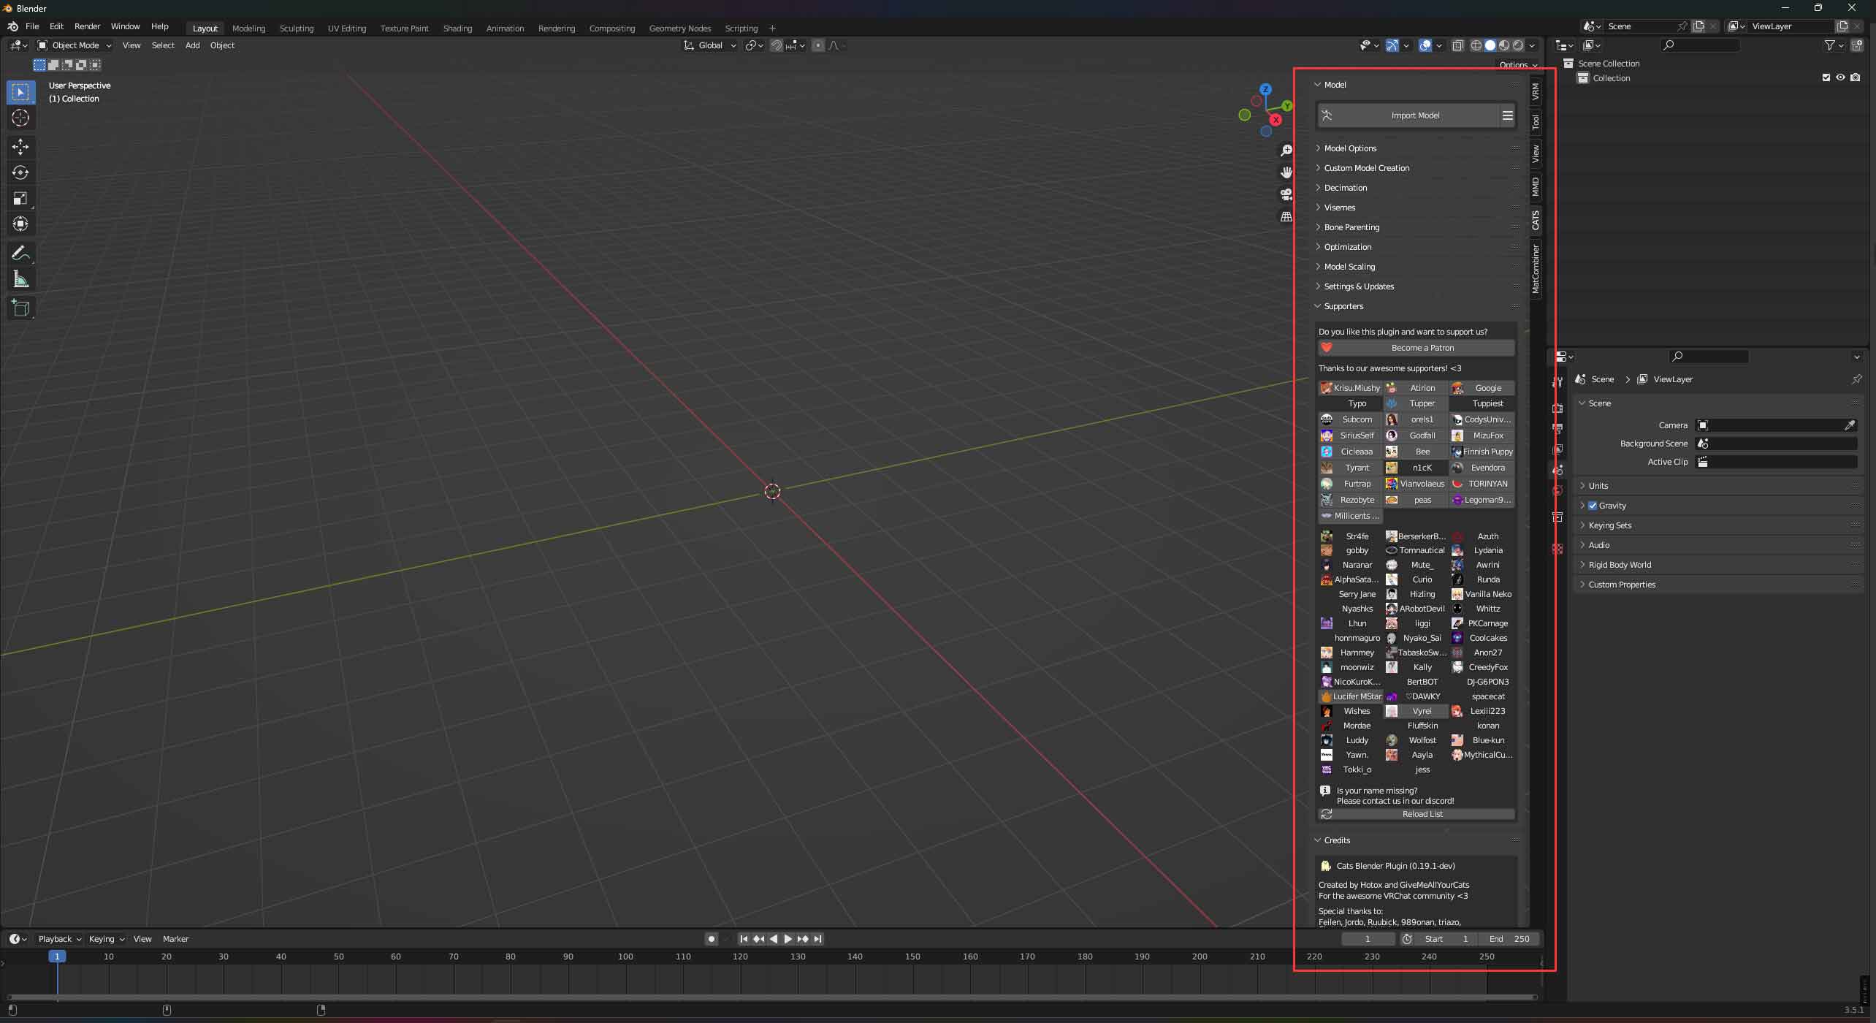Viewport: 1876px width, 1023px height.
Task: Expand the Rigid Body World section
Action: click(1619, 565)
